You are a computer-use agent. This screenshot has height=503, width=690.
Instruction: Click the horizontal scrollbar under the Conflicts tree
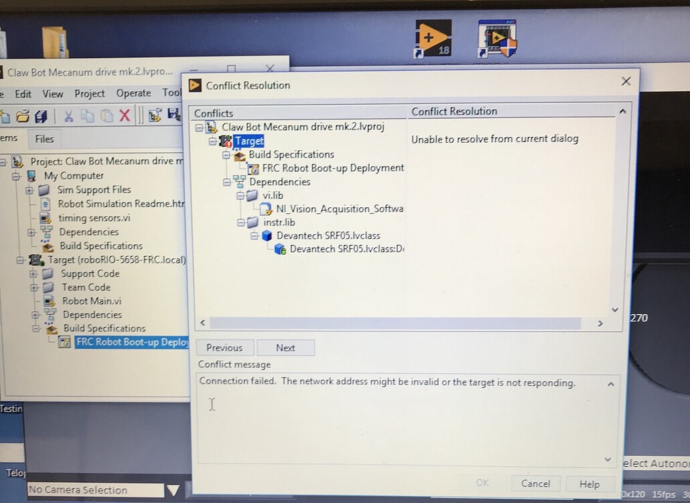[x=395, y=323]
